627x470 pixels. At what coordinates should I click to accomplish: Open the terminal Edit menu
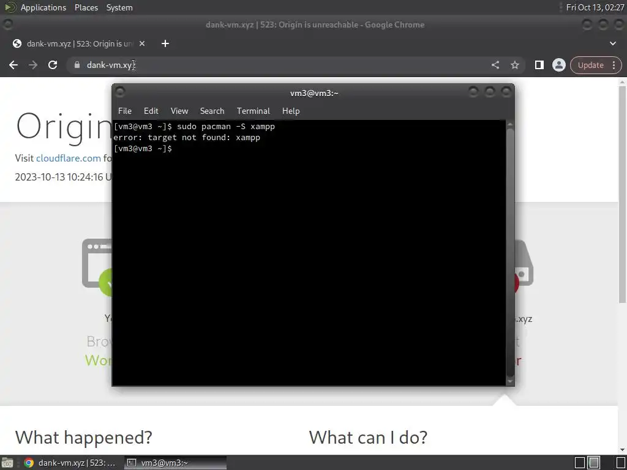(151, 111)
